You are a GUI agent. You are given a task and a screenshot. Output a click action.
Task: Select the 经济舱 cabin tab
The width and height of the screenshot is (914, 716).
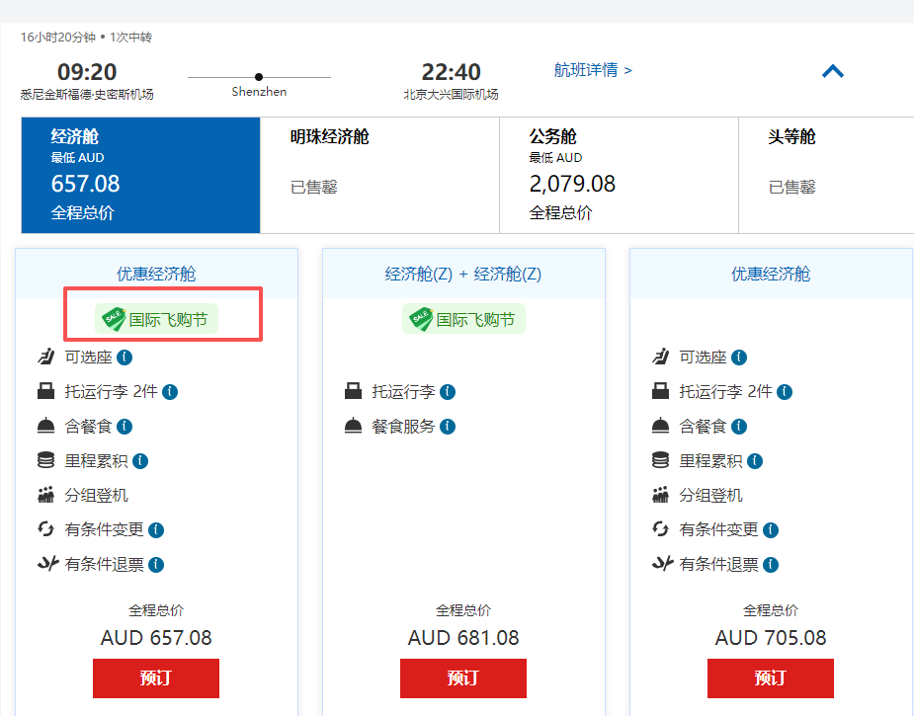coord(140,175)
